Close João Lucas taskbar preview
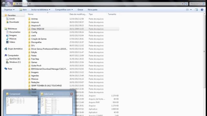The image size is (207, 116). 71,94
